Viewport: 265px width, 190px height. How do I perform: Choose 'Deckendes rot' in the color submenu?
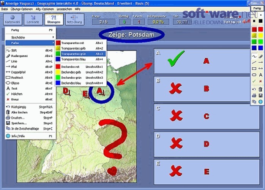tap(81, 66)
